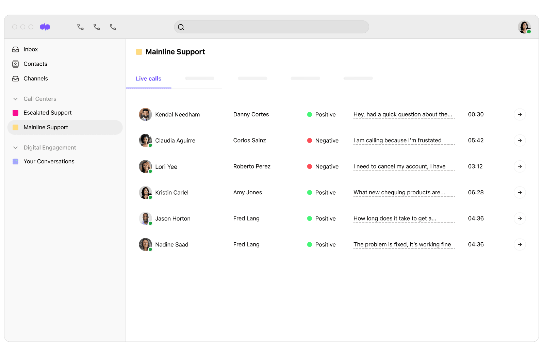This screenshot has width=543, height=356.
Task: Open transcript 'I am calling because I'm frustated'
Action: click(397, 141)
